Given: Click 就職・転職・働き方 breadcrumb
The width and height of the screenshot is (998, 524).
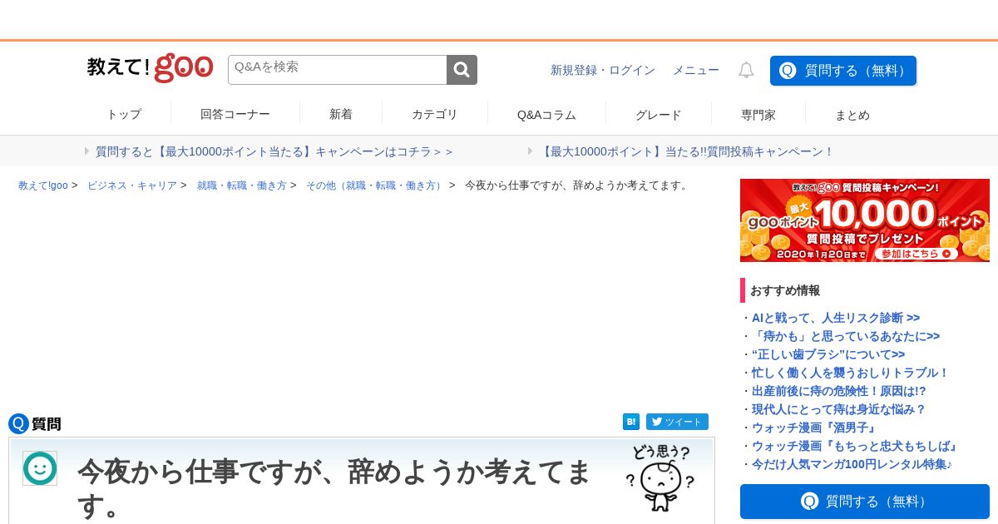Looking at the screenshot, I should pos(242,185).
